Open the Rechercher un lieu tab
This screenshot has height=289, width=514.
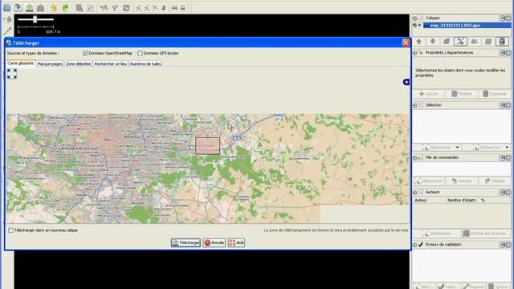111,64
